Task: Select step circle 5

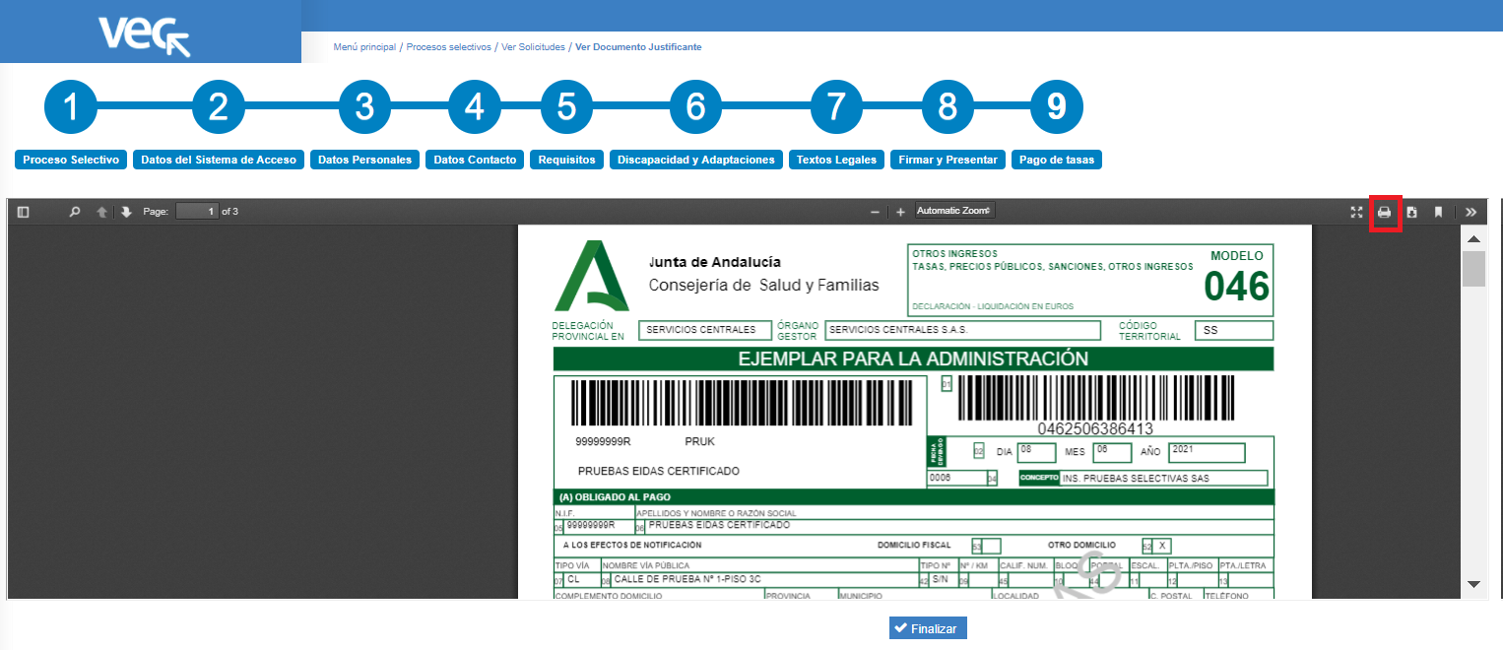Action: pos(566,106)
